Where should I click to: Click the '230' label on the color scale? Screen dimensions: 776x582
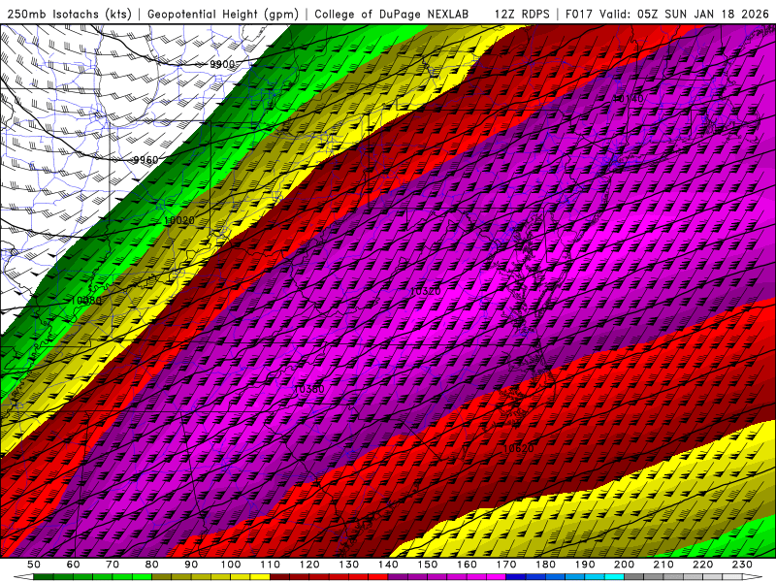[x=743, y=565]
